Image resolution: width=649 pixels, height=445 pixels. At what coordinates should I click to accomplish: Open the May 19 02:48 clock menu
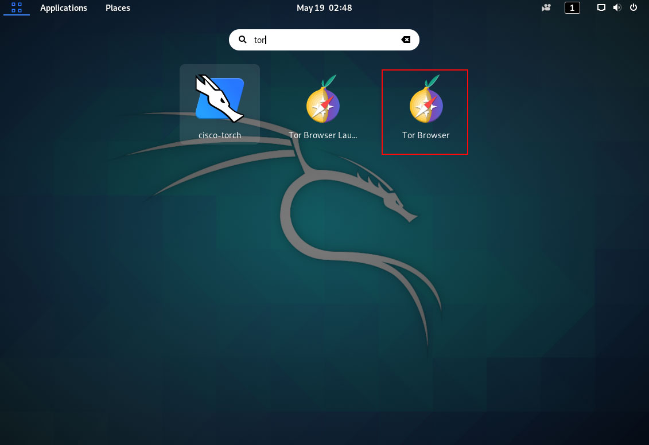(324, 8)
